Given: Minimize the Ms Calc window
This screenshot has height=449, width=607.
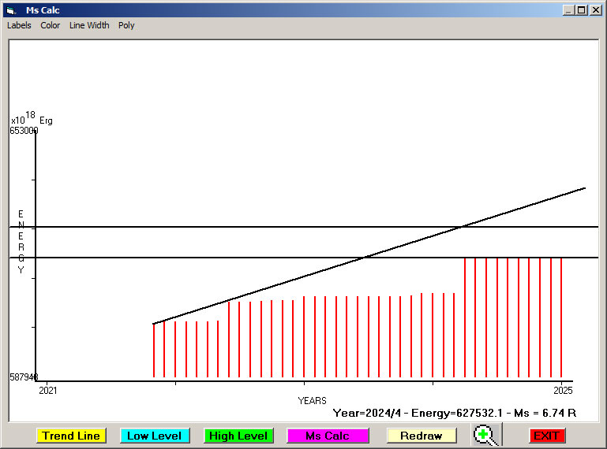Looking at the screenshot, I should point(568,10).
